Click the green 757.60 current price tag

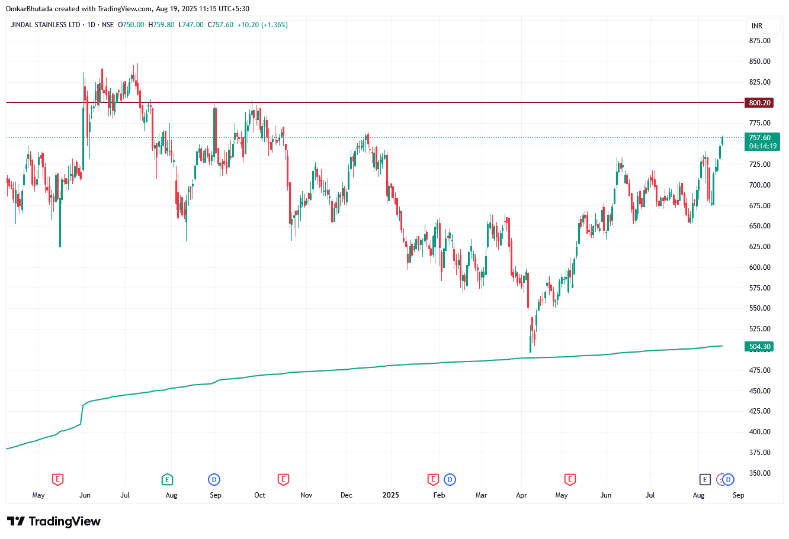762,142
